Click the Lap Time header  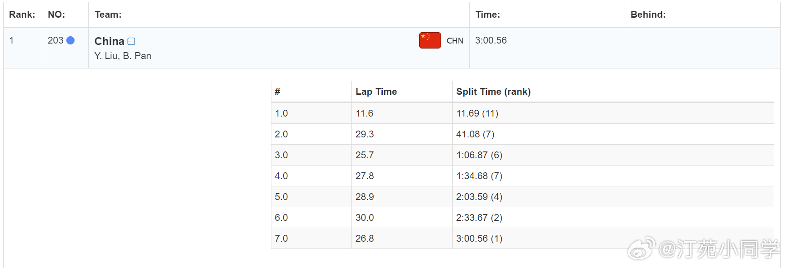376,92
